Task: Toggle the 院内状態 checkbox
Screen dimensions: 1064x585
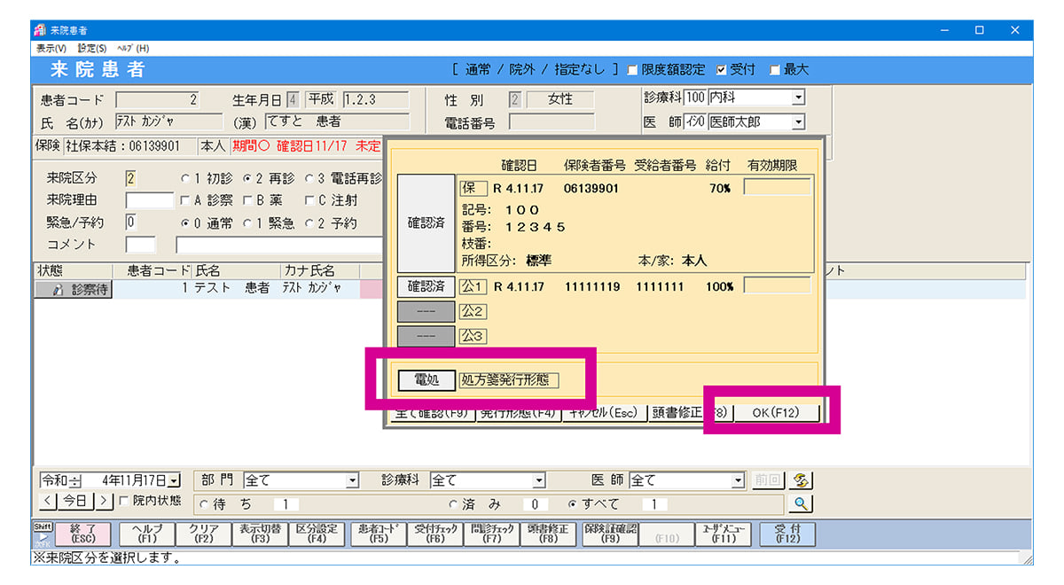Action: coord(124,502)
